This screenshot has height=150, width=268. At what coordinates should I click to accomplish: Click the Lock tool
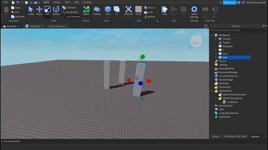tap(148, 12)
